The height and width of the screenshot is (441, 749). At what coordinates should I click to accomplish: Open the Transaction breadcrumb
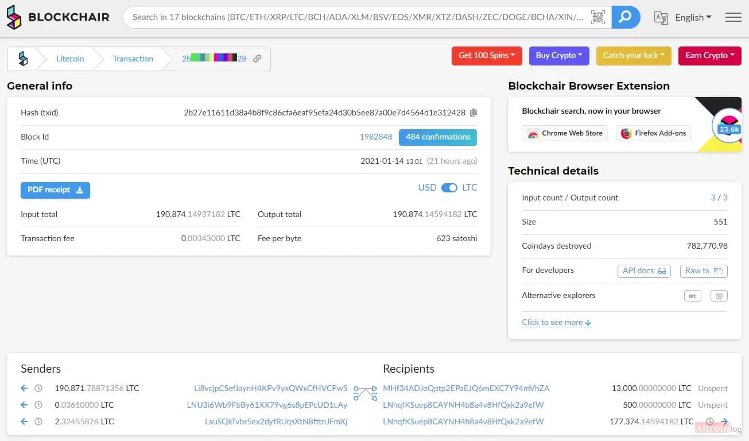(x=133, y=59)
